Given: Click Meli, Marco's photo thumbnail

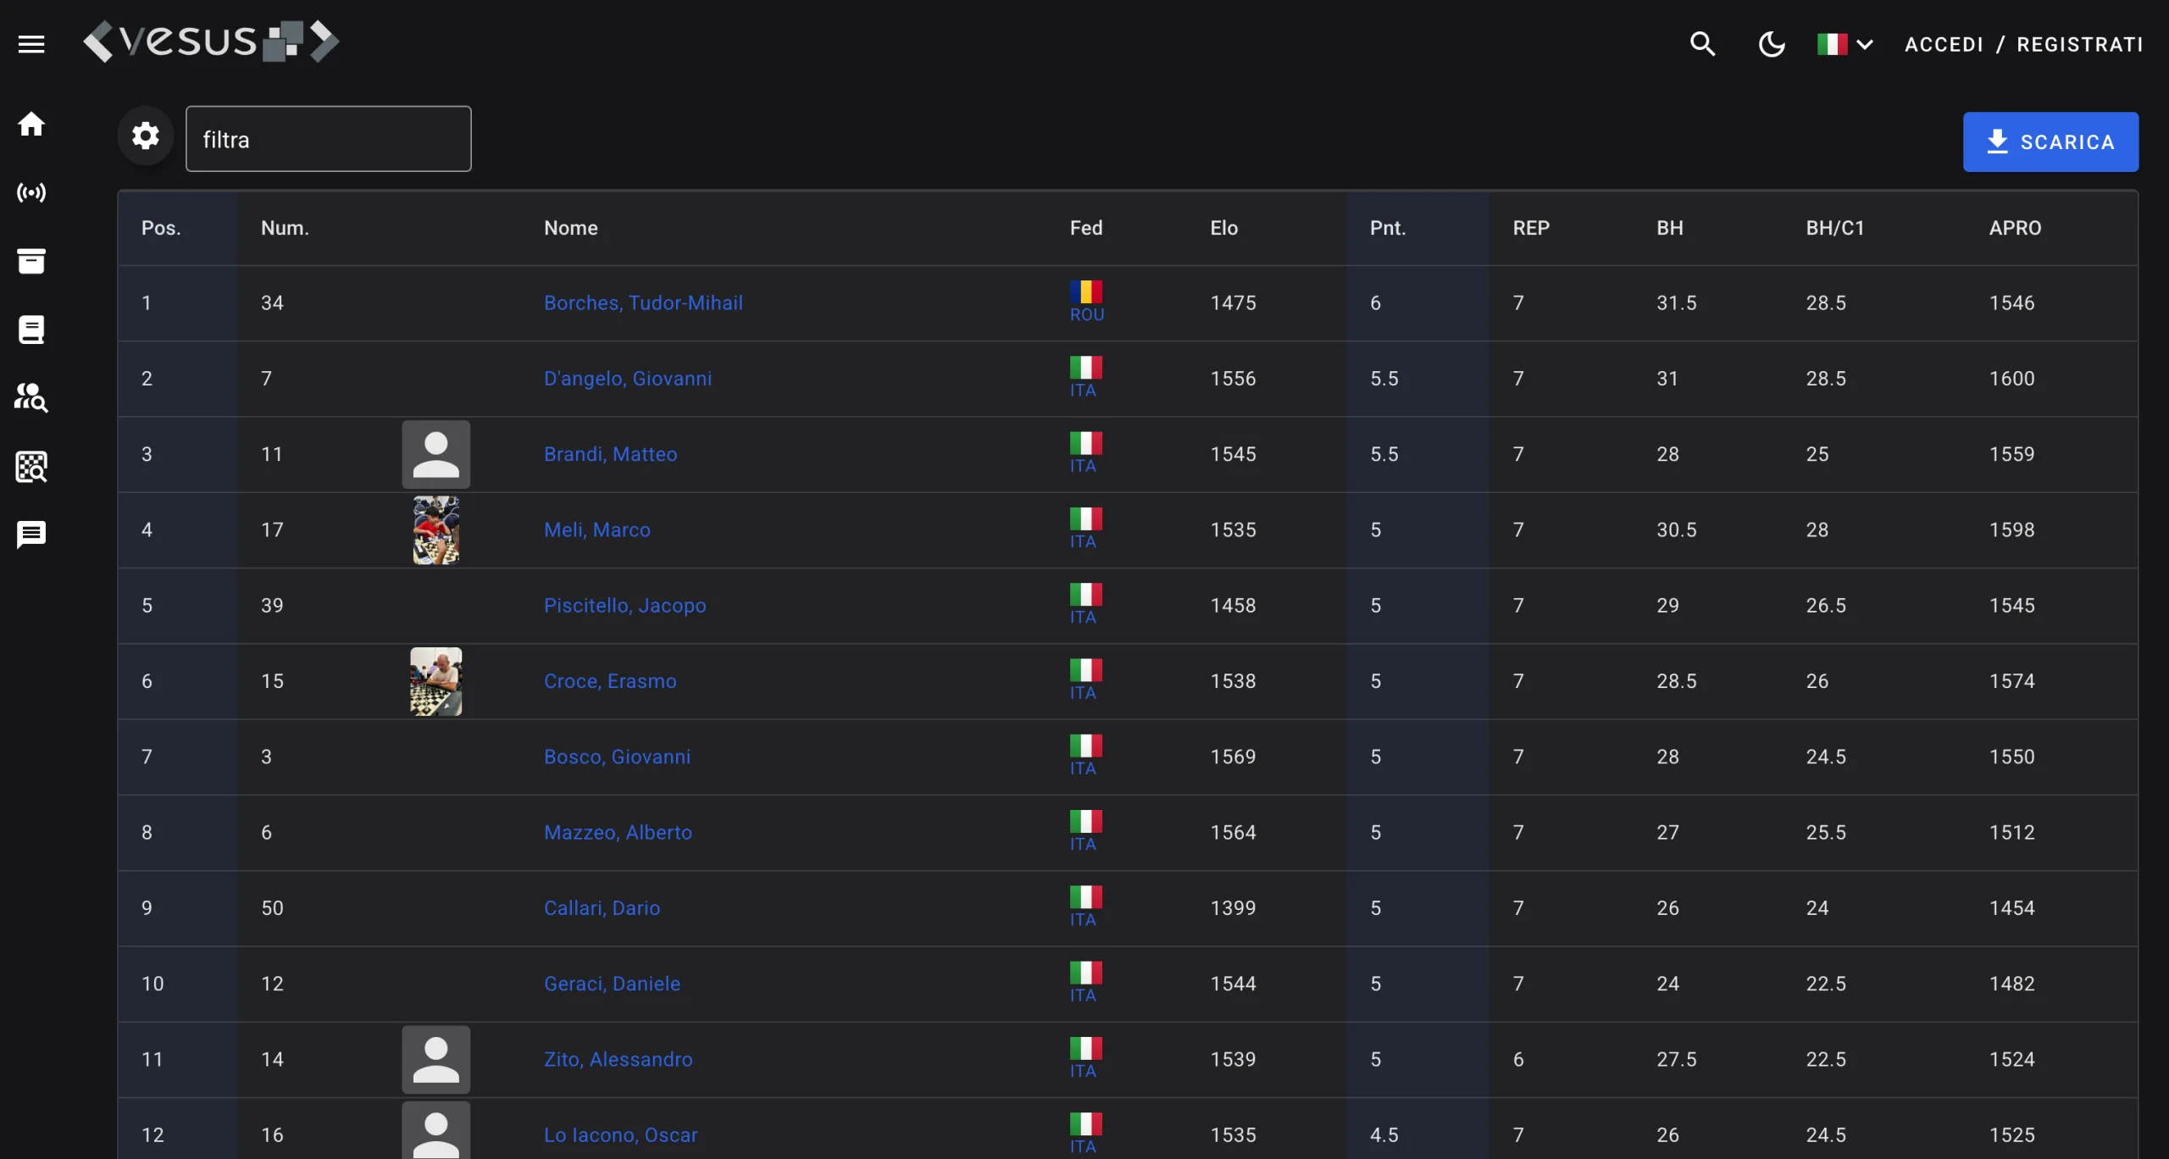Looking at the screenshot, I should pyautogui.click(x=435, y=530).
